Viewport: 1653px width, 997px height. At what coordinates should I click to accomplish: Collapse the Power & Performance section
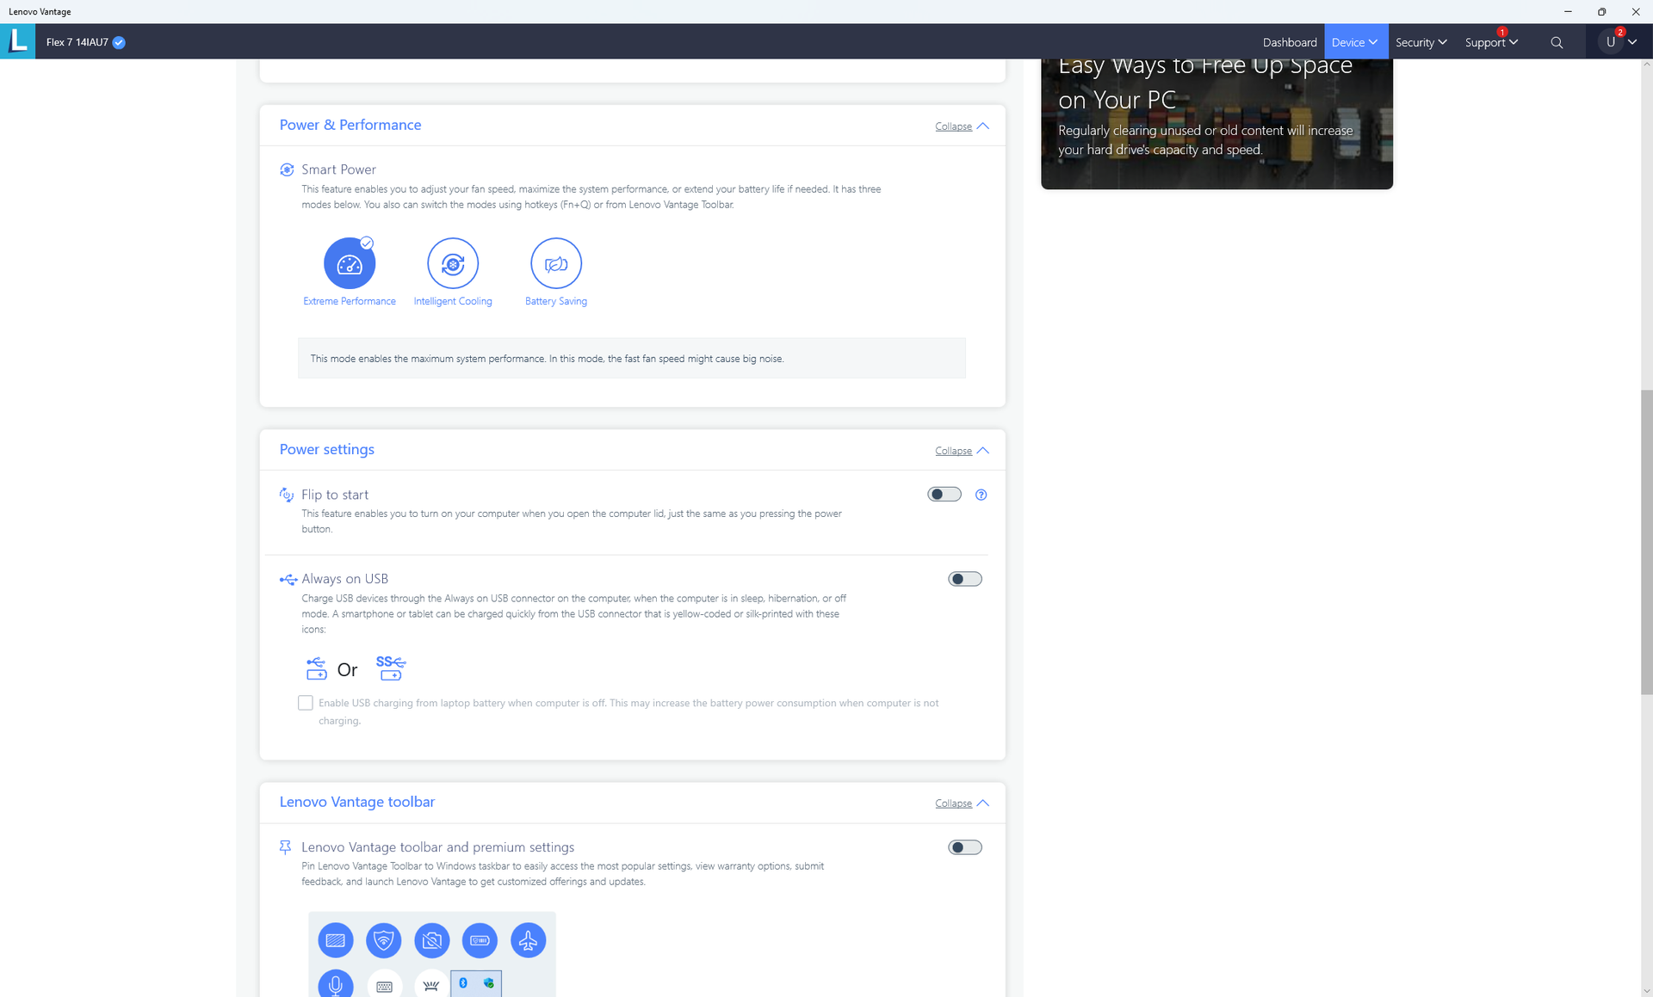tap(962, 126)
